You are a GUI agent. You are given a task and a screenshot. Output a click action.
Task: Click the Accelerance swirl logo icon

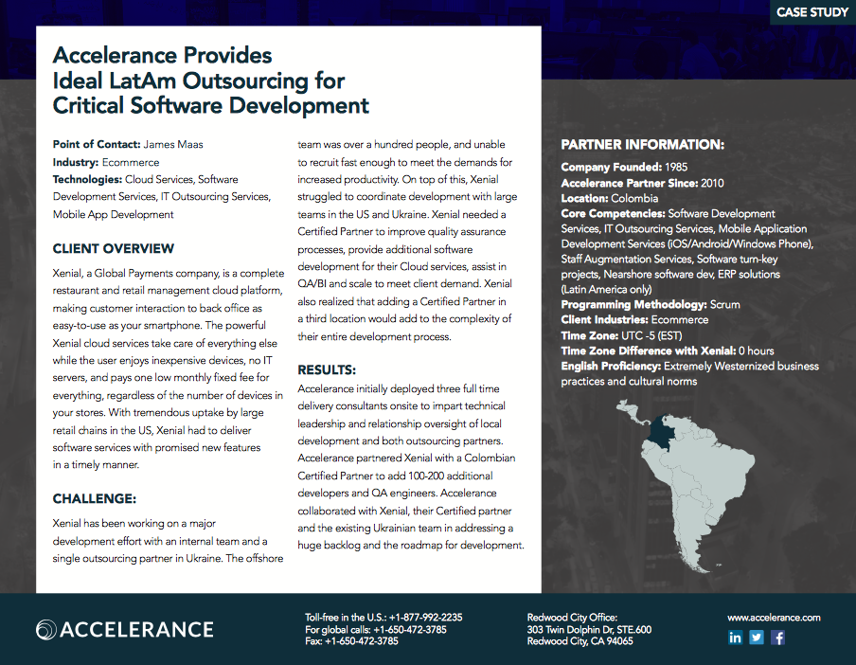coord(45,630)
